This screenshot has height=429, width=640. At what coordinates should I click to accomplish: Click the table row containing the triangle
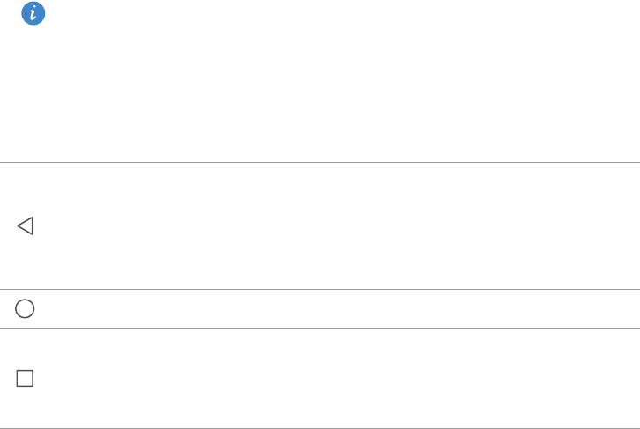click(x=320, y=226)
